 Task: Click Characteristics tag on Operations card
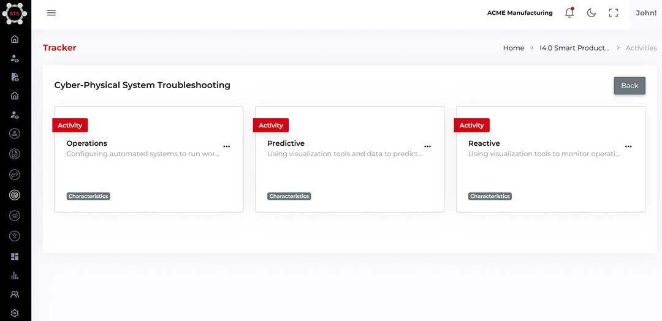88,197
